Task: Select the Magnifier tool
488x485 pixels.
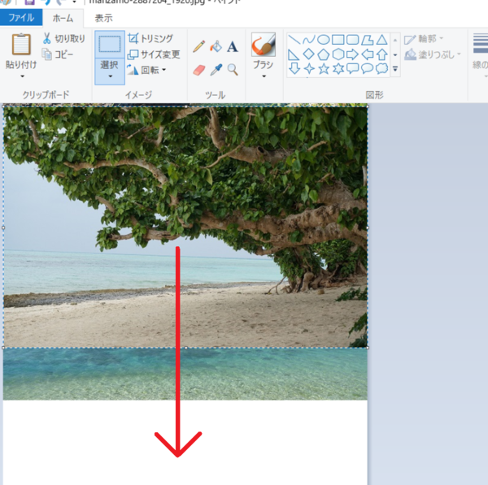Action: (232, 70)
